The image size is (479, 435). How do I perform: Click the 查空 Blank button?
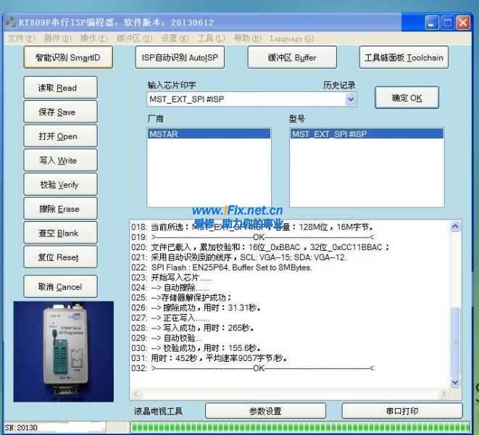point(60,233)
